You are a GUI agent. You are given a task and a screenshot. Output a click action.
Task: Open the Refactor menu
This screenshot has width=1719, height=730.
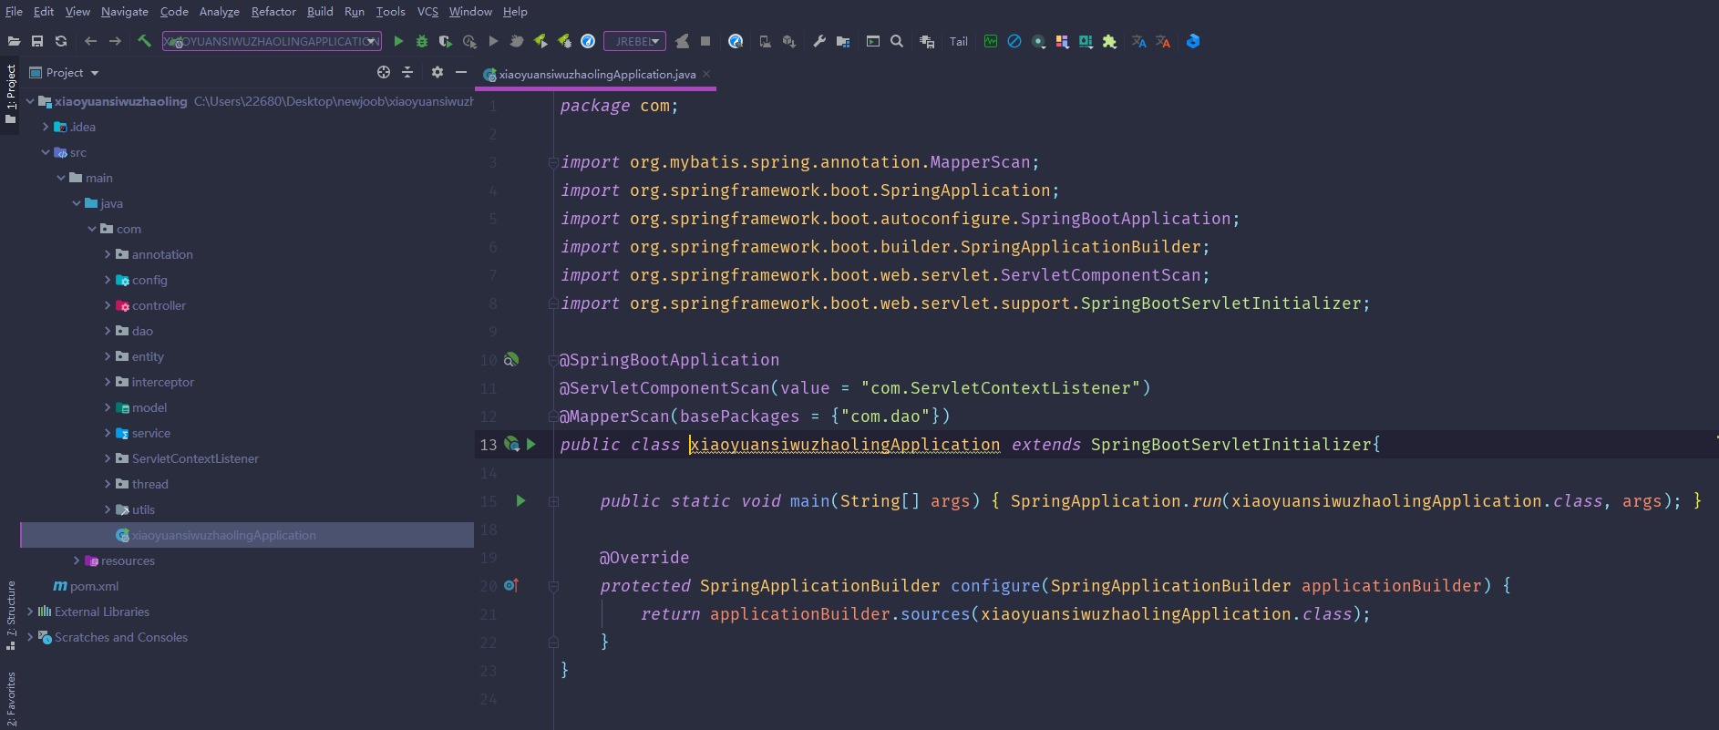pos(273,11)
